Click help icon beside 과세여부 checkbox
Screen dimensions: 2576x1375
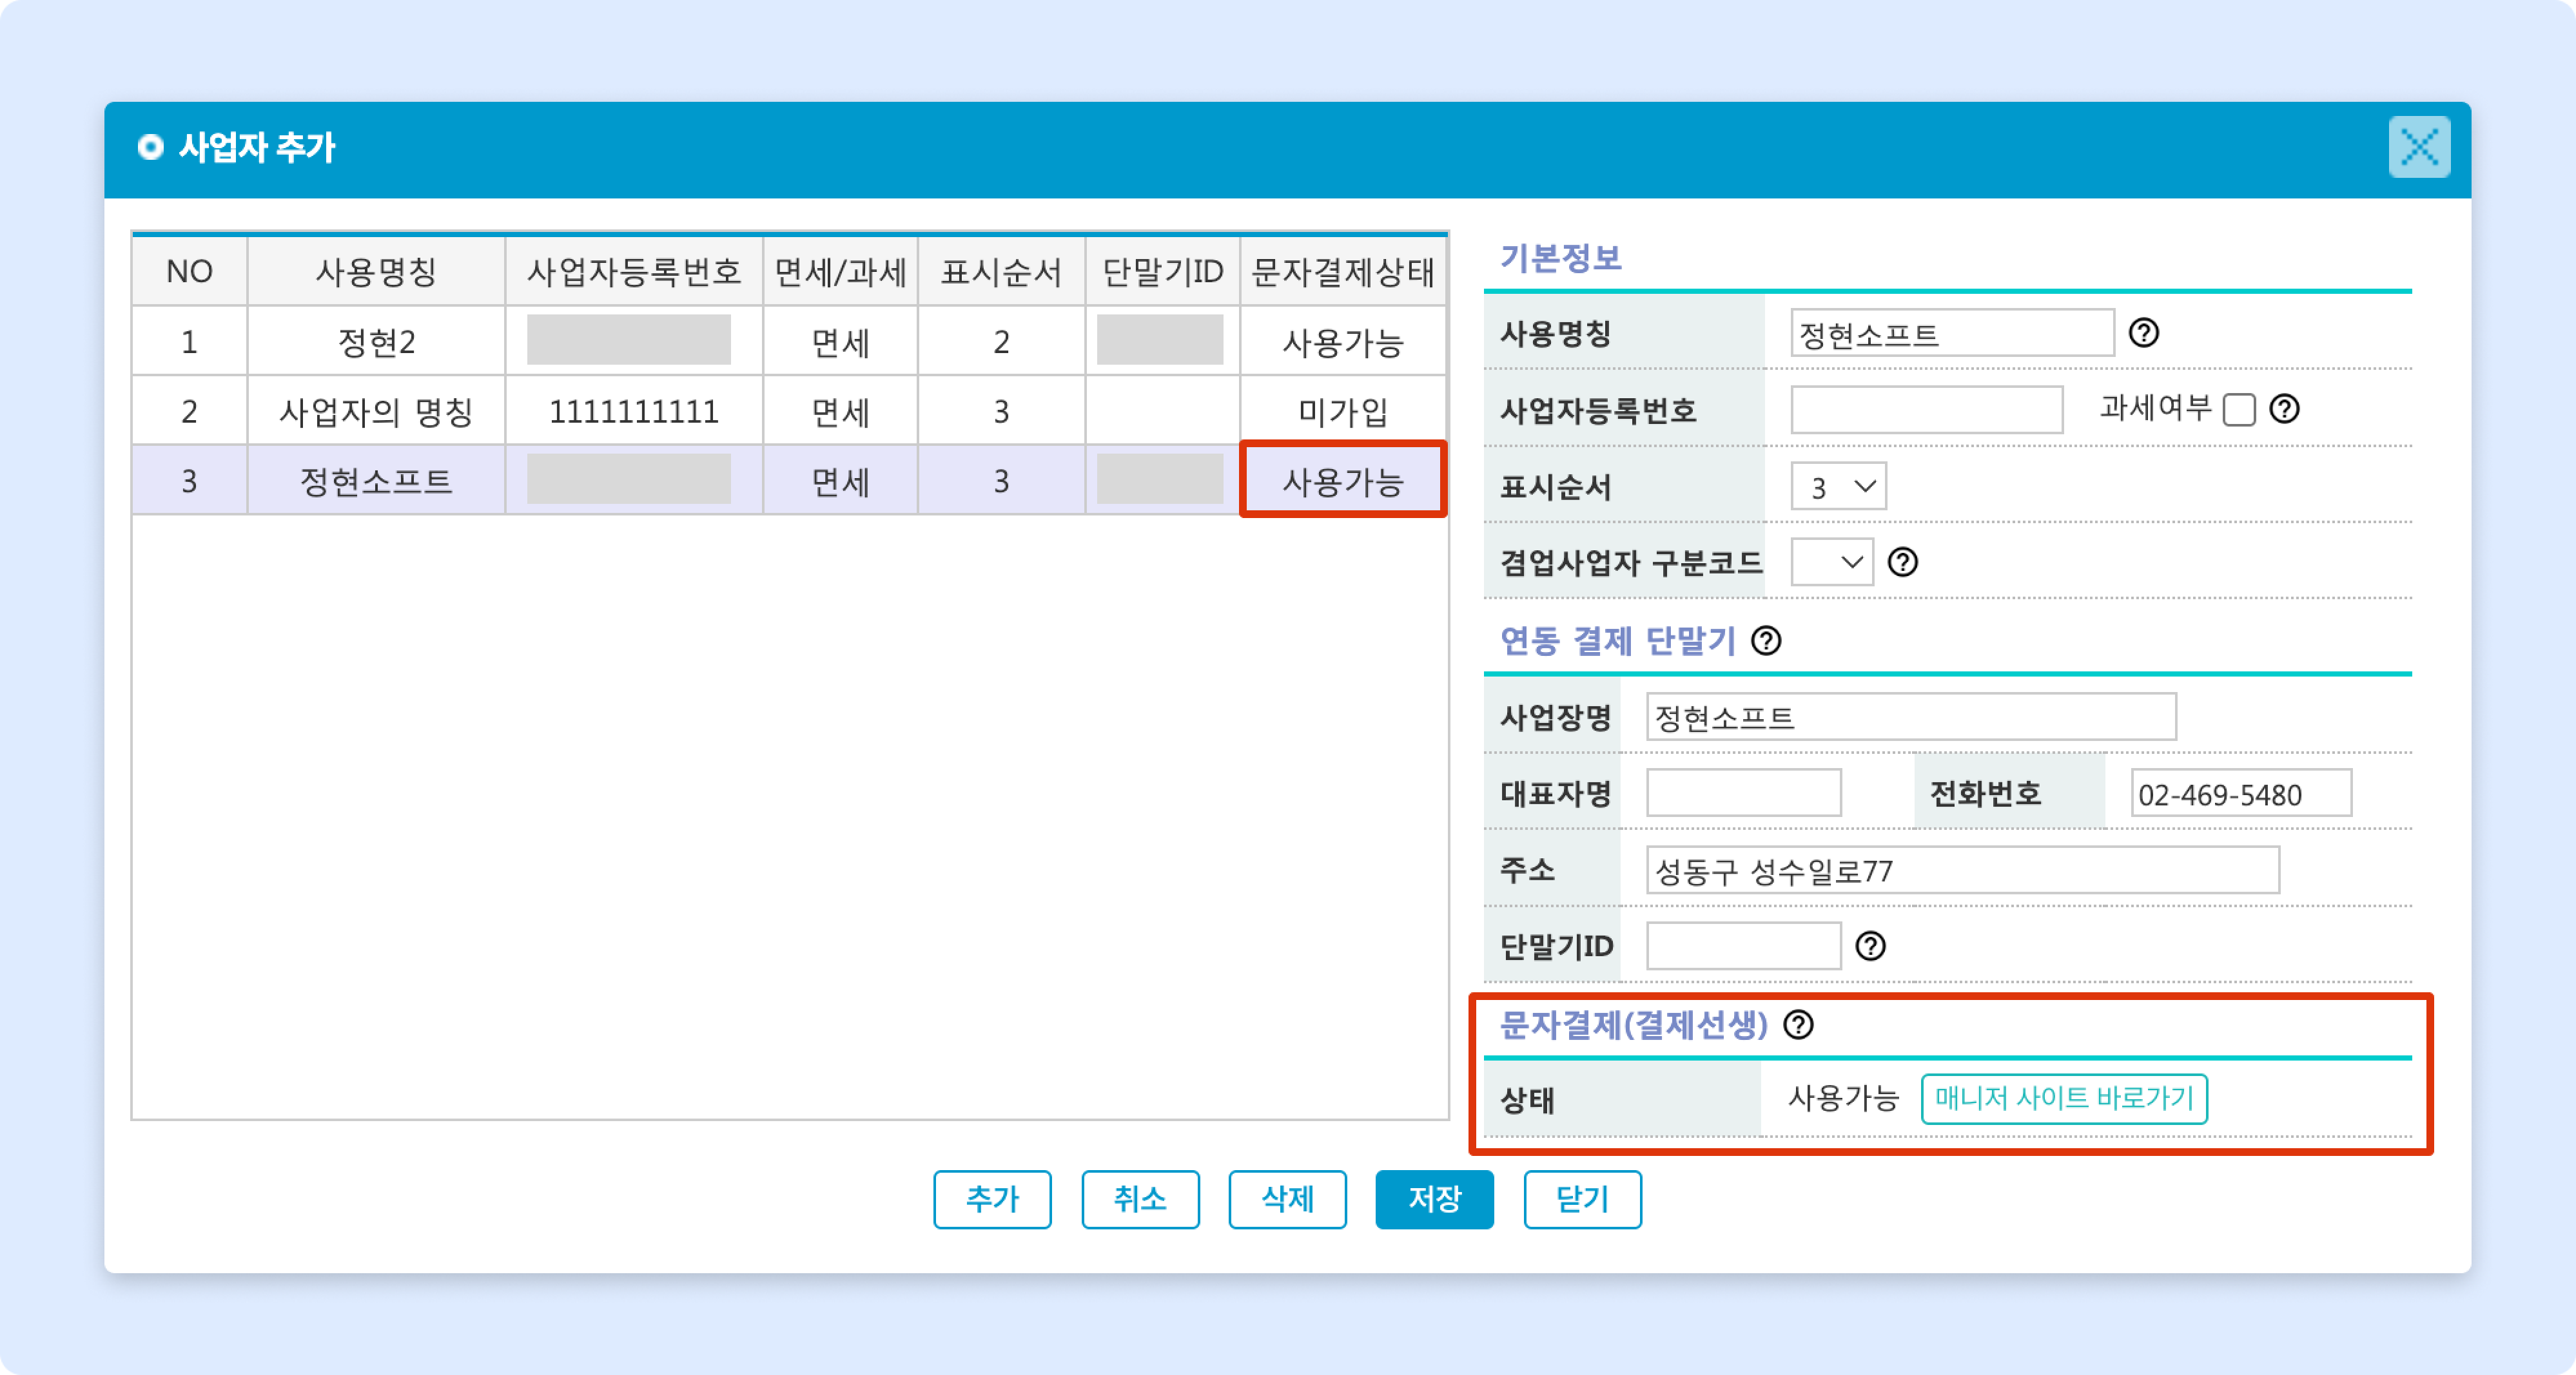2284,409
